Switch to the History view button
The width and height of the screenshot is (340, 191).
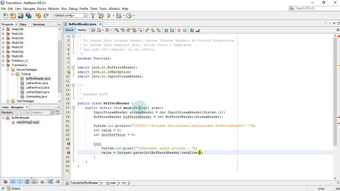click(x=82, y=30)
